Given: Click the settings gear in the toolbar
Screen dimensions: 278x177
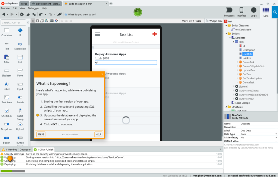Looking at the screenshot, I should click(x=22, y=14).
